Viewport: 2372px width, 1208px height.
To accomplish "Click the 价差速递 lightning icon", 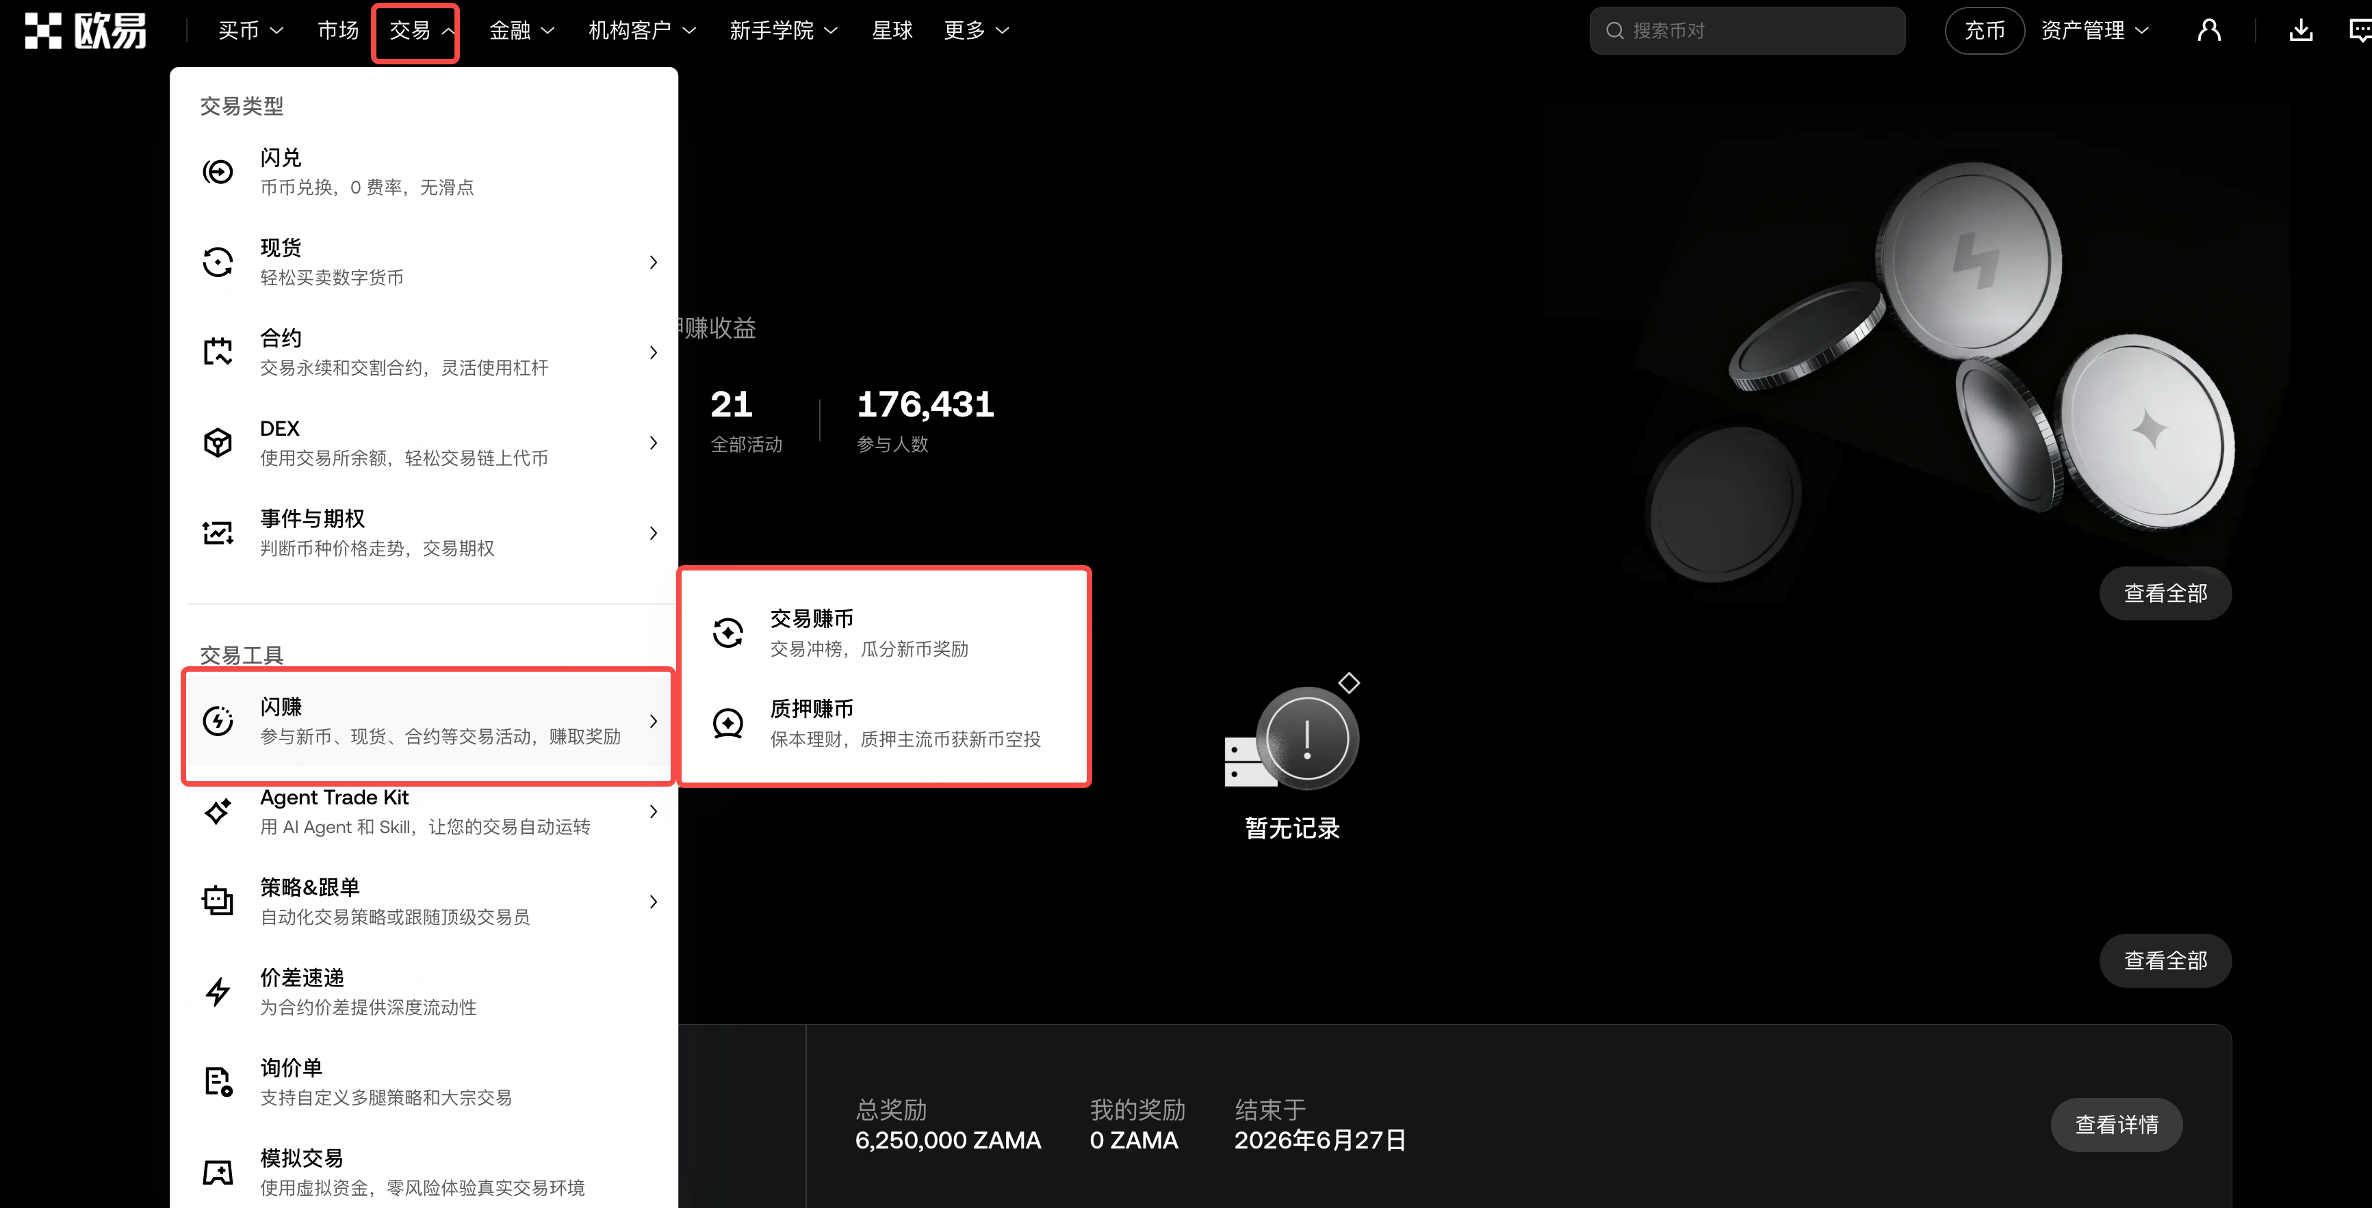I will point(218,992).
